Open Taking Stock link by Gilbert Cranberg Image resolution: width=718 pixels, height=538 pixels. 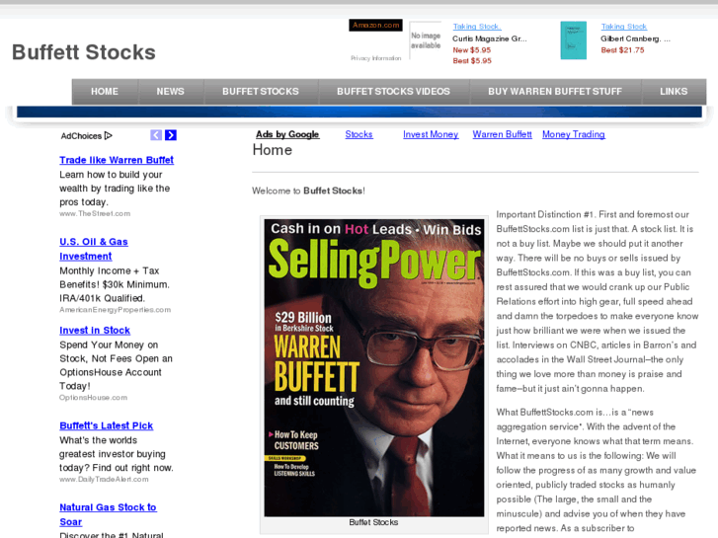point(623,27)
